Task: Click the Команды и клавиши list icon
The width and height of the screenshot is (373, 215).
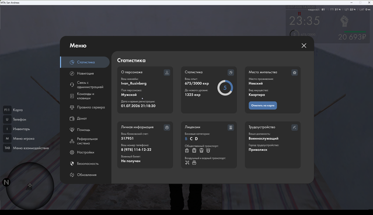Action: pyautogui.click(x=72, y=96)
